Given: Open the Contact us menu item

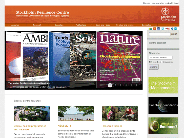Looking at the screenshot, I should coord(147,25).
